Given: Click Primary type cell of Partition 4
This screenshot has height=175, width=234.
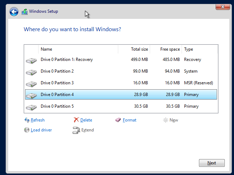Looking at the screenshot, I should point(191,94).
